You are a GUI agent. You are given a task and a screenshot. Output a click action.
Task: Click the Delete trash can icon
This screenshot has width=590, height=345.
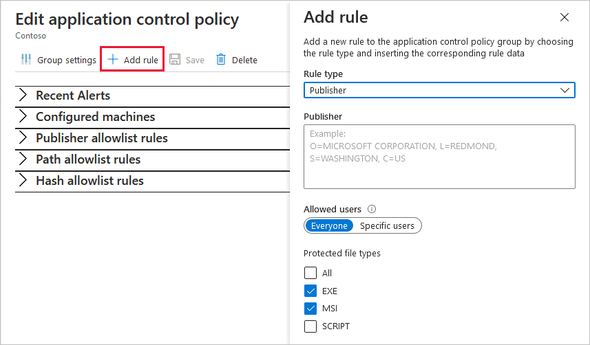[221, 60]
